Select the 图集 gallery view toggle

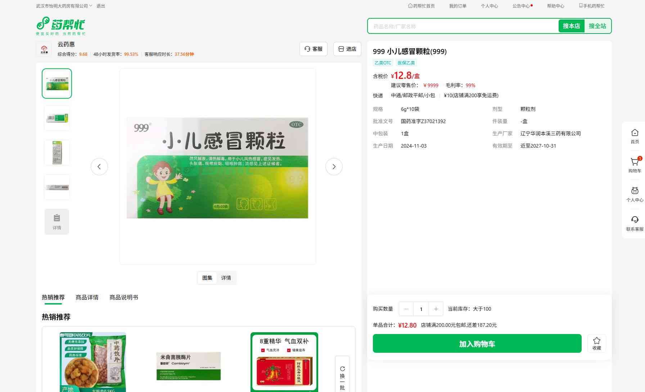point(207,278)
